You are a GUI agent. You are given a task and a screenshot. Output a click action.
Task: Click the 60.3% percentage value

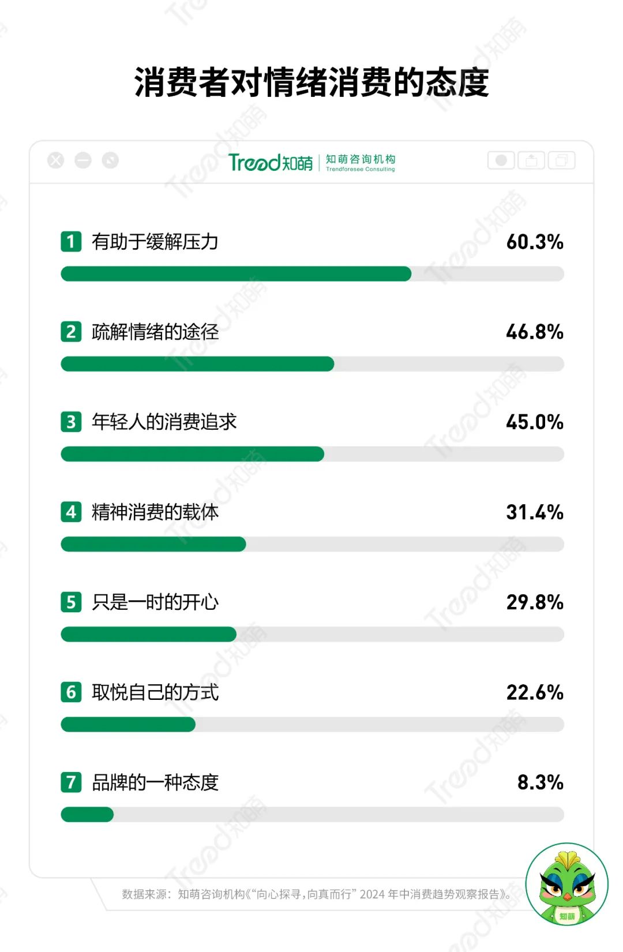click(x=534, y=242)
